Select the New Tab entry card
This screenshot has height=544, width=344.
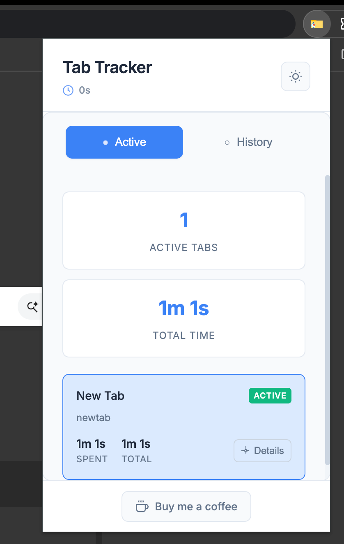pos(184,427)
